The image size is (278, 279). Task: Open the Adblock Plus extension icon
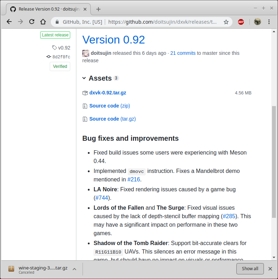point(241,22)
